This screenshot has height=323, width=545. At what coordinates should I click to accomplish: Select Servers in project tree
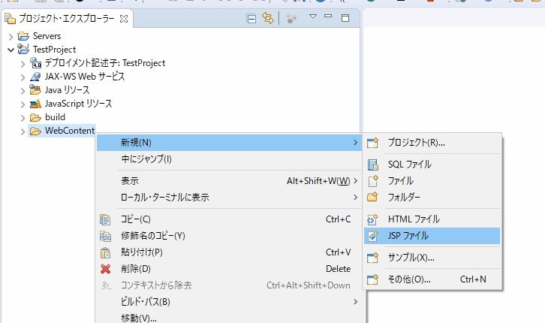pyautogui.click(x=47, y=36)
